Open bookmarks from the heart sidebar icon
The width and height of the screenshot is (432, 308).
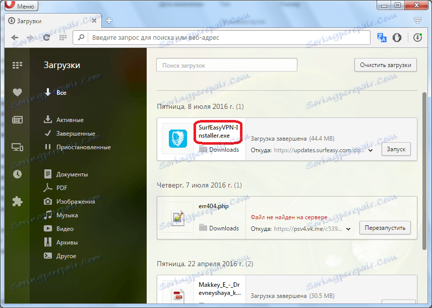tap(17, 92)
